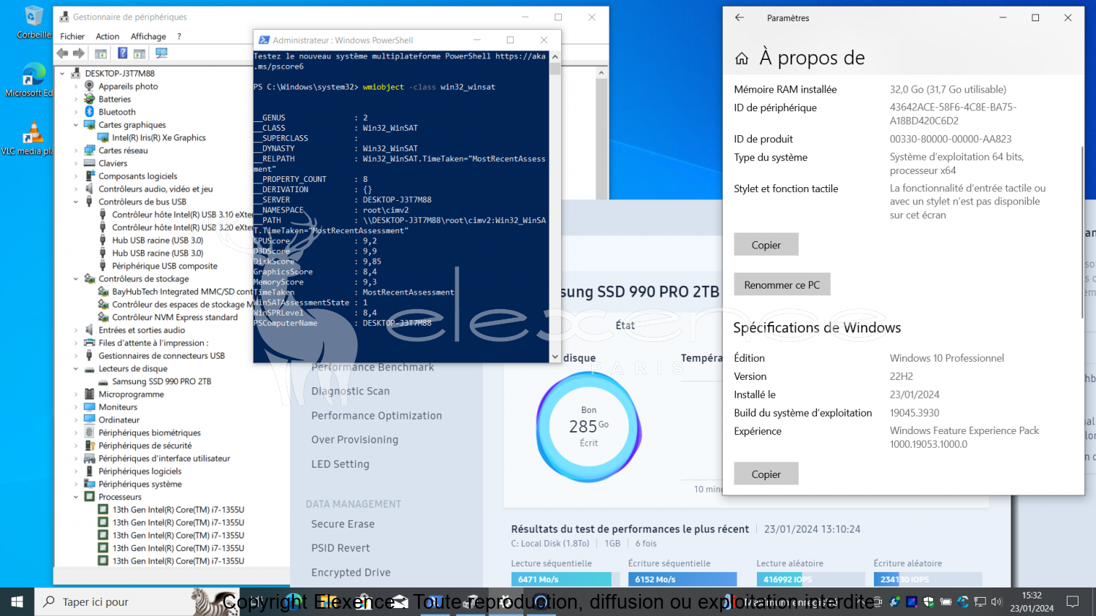Open the Action menu in Device Manager
The image size is (1096, 616).
pos(107,37)
